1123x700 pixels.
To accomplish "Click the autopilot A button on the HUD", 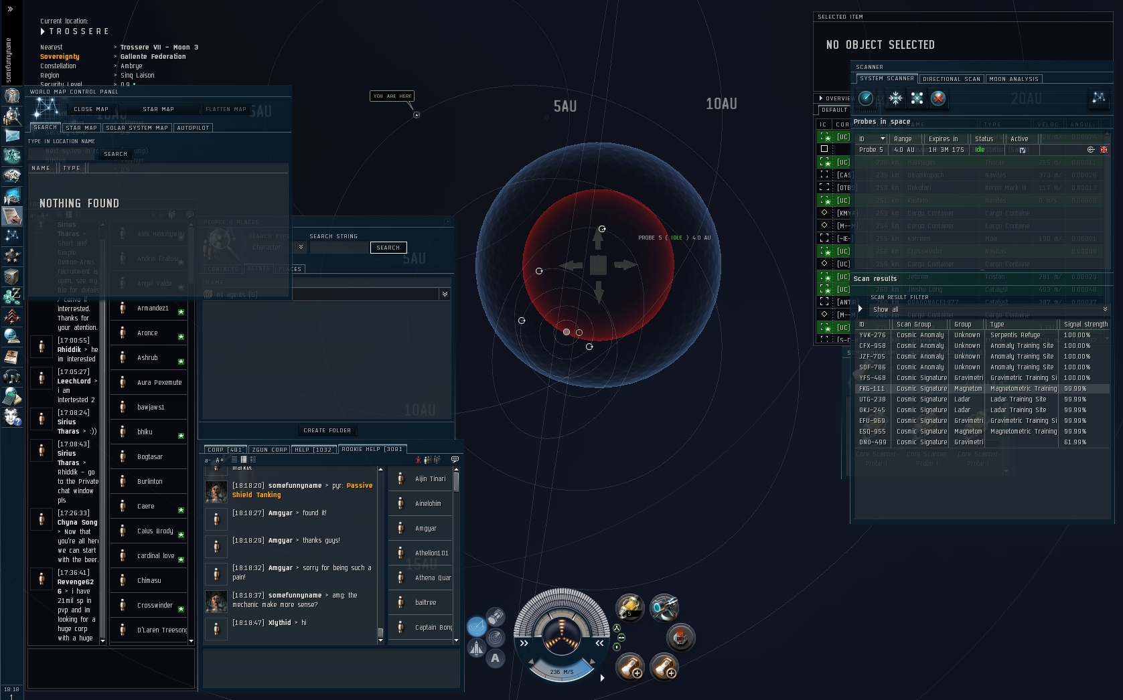I will point(496,658).
